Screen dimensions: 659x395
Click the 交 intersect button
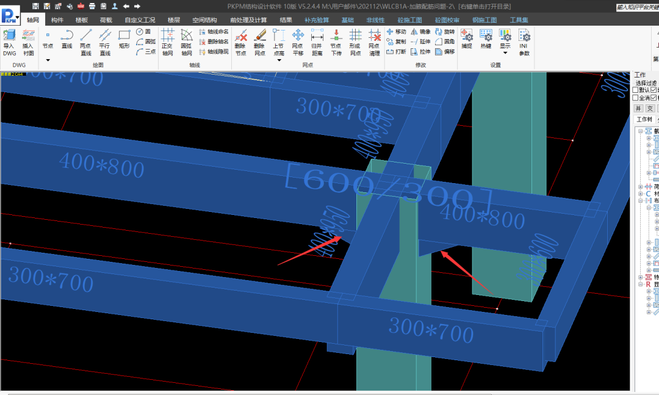[x=650, y=109]
